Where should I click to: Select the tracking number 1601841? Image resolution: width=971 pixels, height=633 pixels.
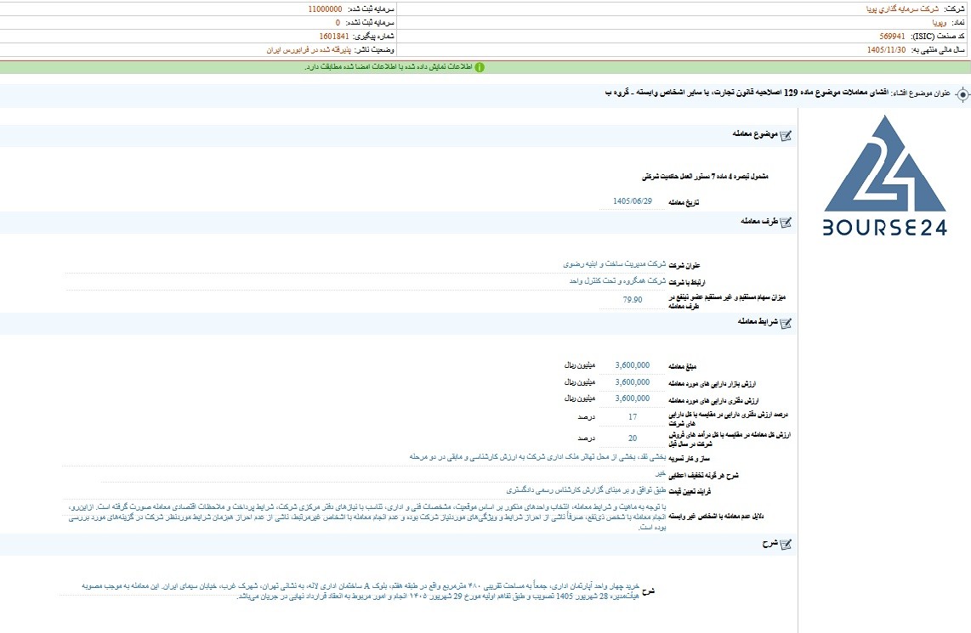[334, 37]
